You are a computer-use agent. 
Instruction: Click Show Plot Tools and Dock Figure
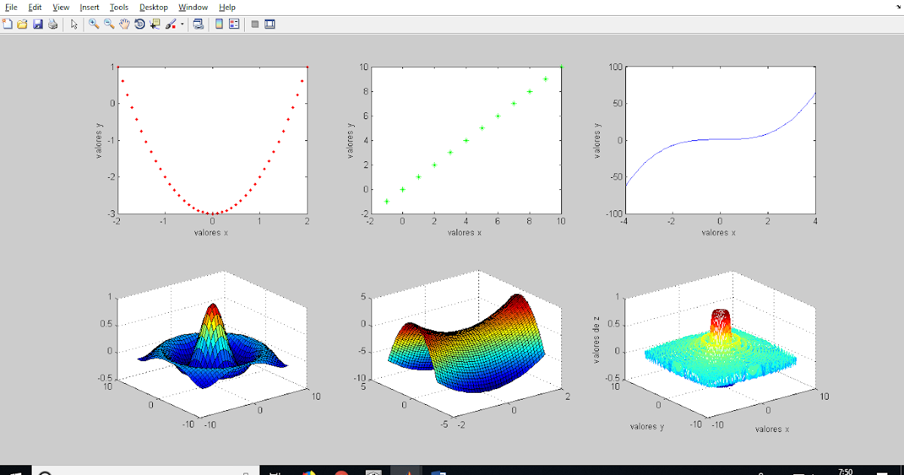point(270,23)
